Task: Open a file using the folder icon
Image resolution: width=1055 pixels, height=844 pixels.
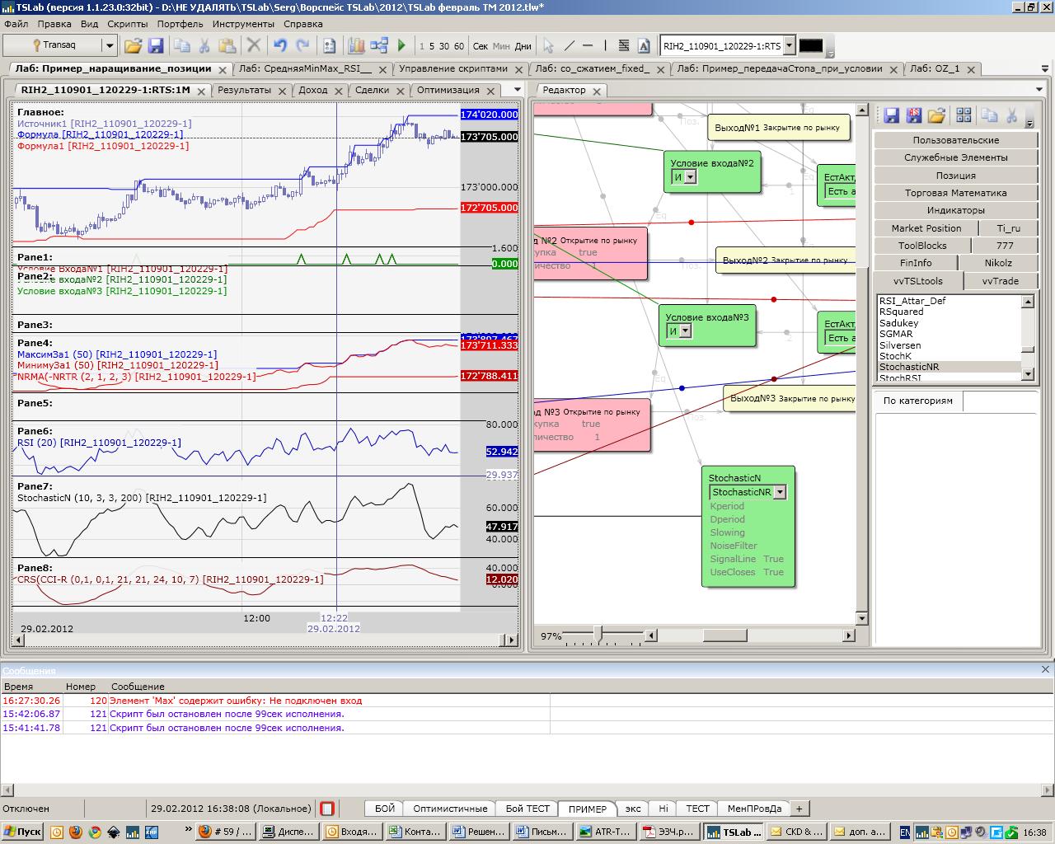Action: tap(133, 46)
